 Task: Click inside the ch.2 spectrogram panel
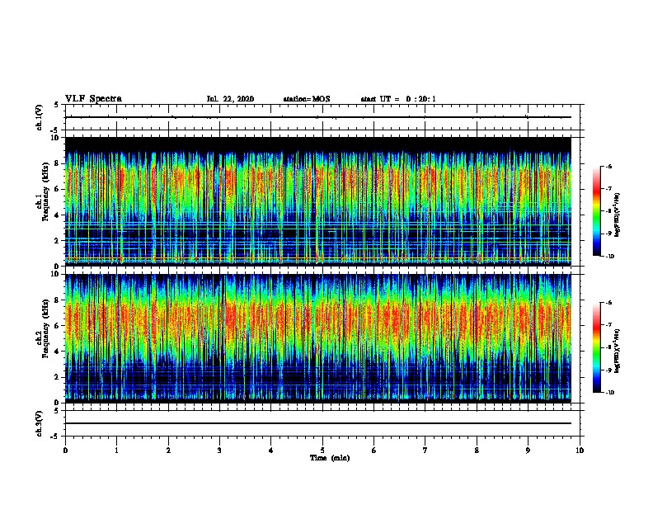[x=318, y=338]
